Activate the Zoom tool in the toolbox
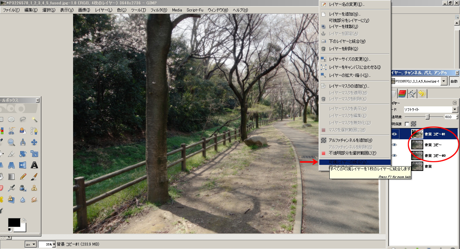The image size is (460, 249). (11, 142)
